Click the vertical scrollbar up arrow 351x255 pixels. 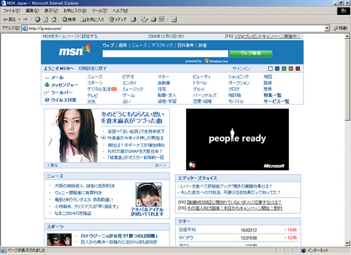pyautogui.click(x=347, y=36)
